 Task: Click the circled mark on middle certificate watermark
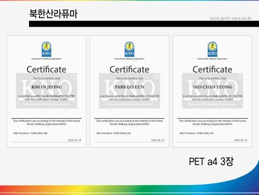tap(157, 76)
